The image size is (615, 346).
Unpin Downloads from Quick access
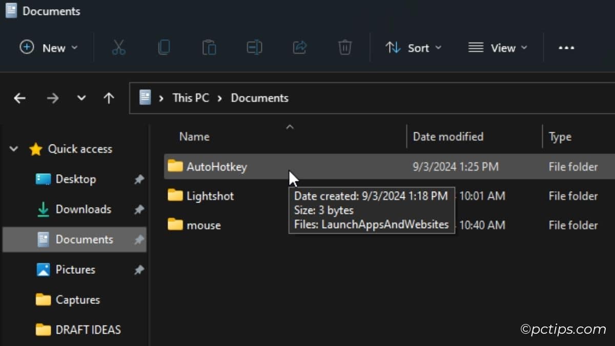(x=139, y=209)
